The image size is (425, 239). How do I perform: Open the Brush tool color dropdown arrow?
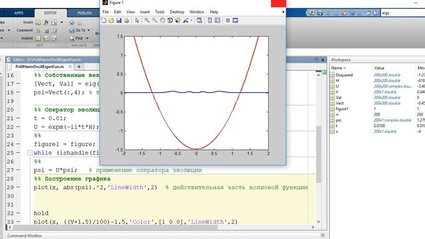(x=191, y=21)
